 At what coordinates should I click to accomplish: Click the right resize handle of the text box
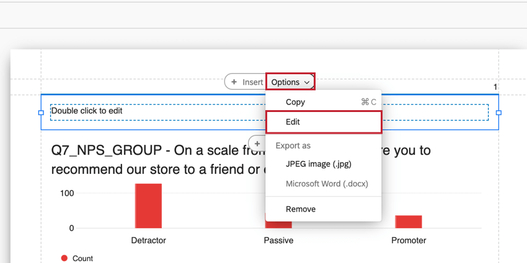[x=498, y=113]
